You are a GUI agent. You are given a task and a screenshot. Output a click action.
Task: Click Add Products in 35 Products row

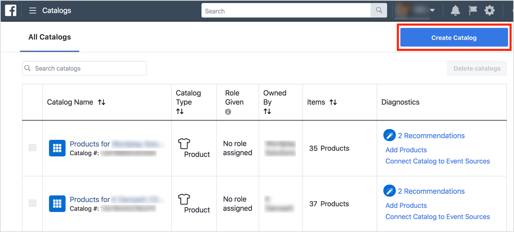(x=406, y=150)
